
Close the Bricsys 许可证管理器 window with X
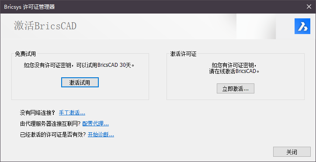[309, 7]
